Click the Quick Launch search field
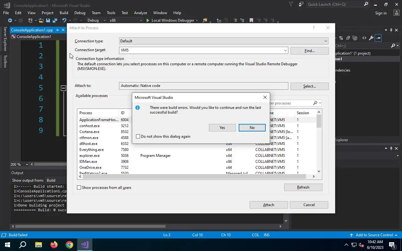This screenshot has width=402, height=251. tap(334, 4)
